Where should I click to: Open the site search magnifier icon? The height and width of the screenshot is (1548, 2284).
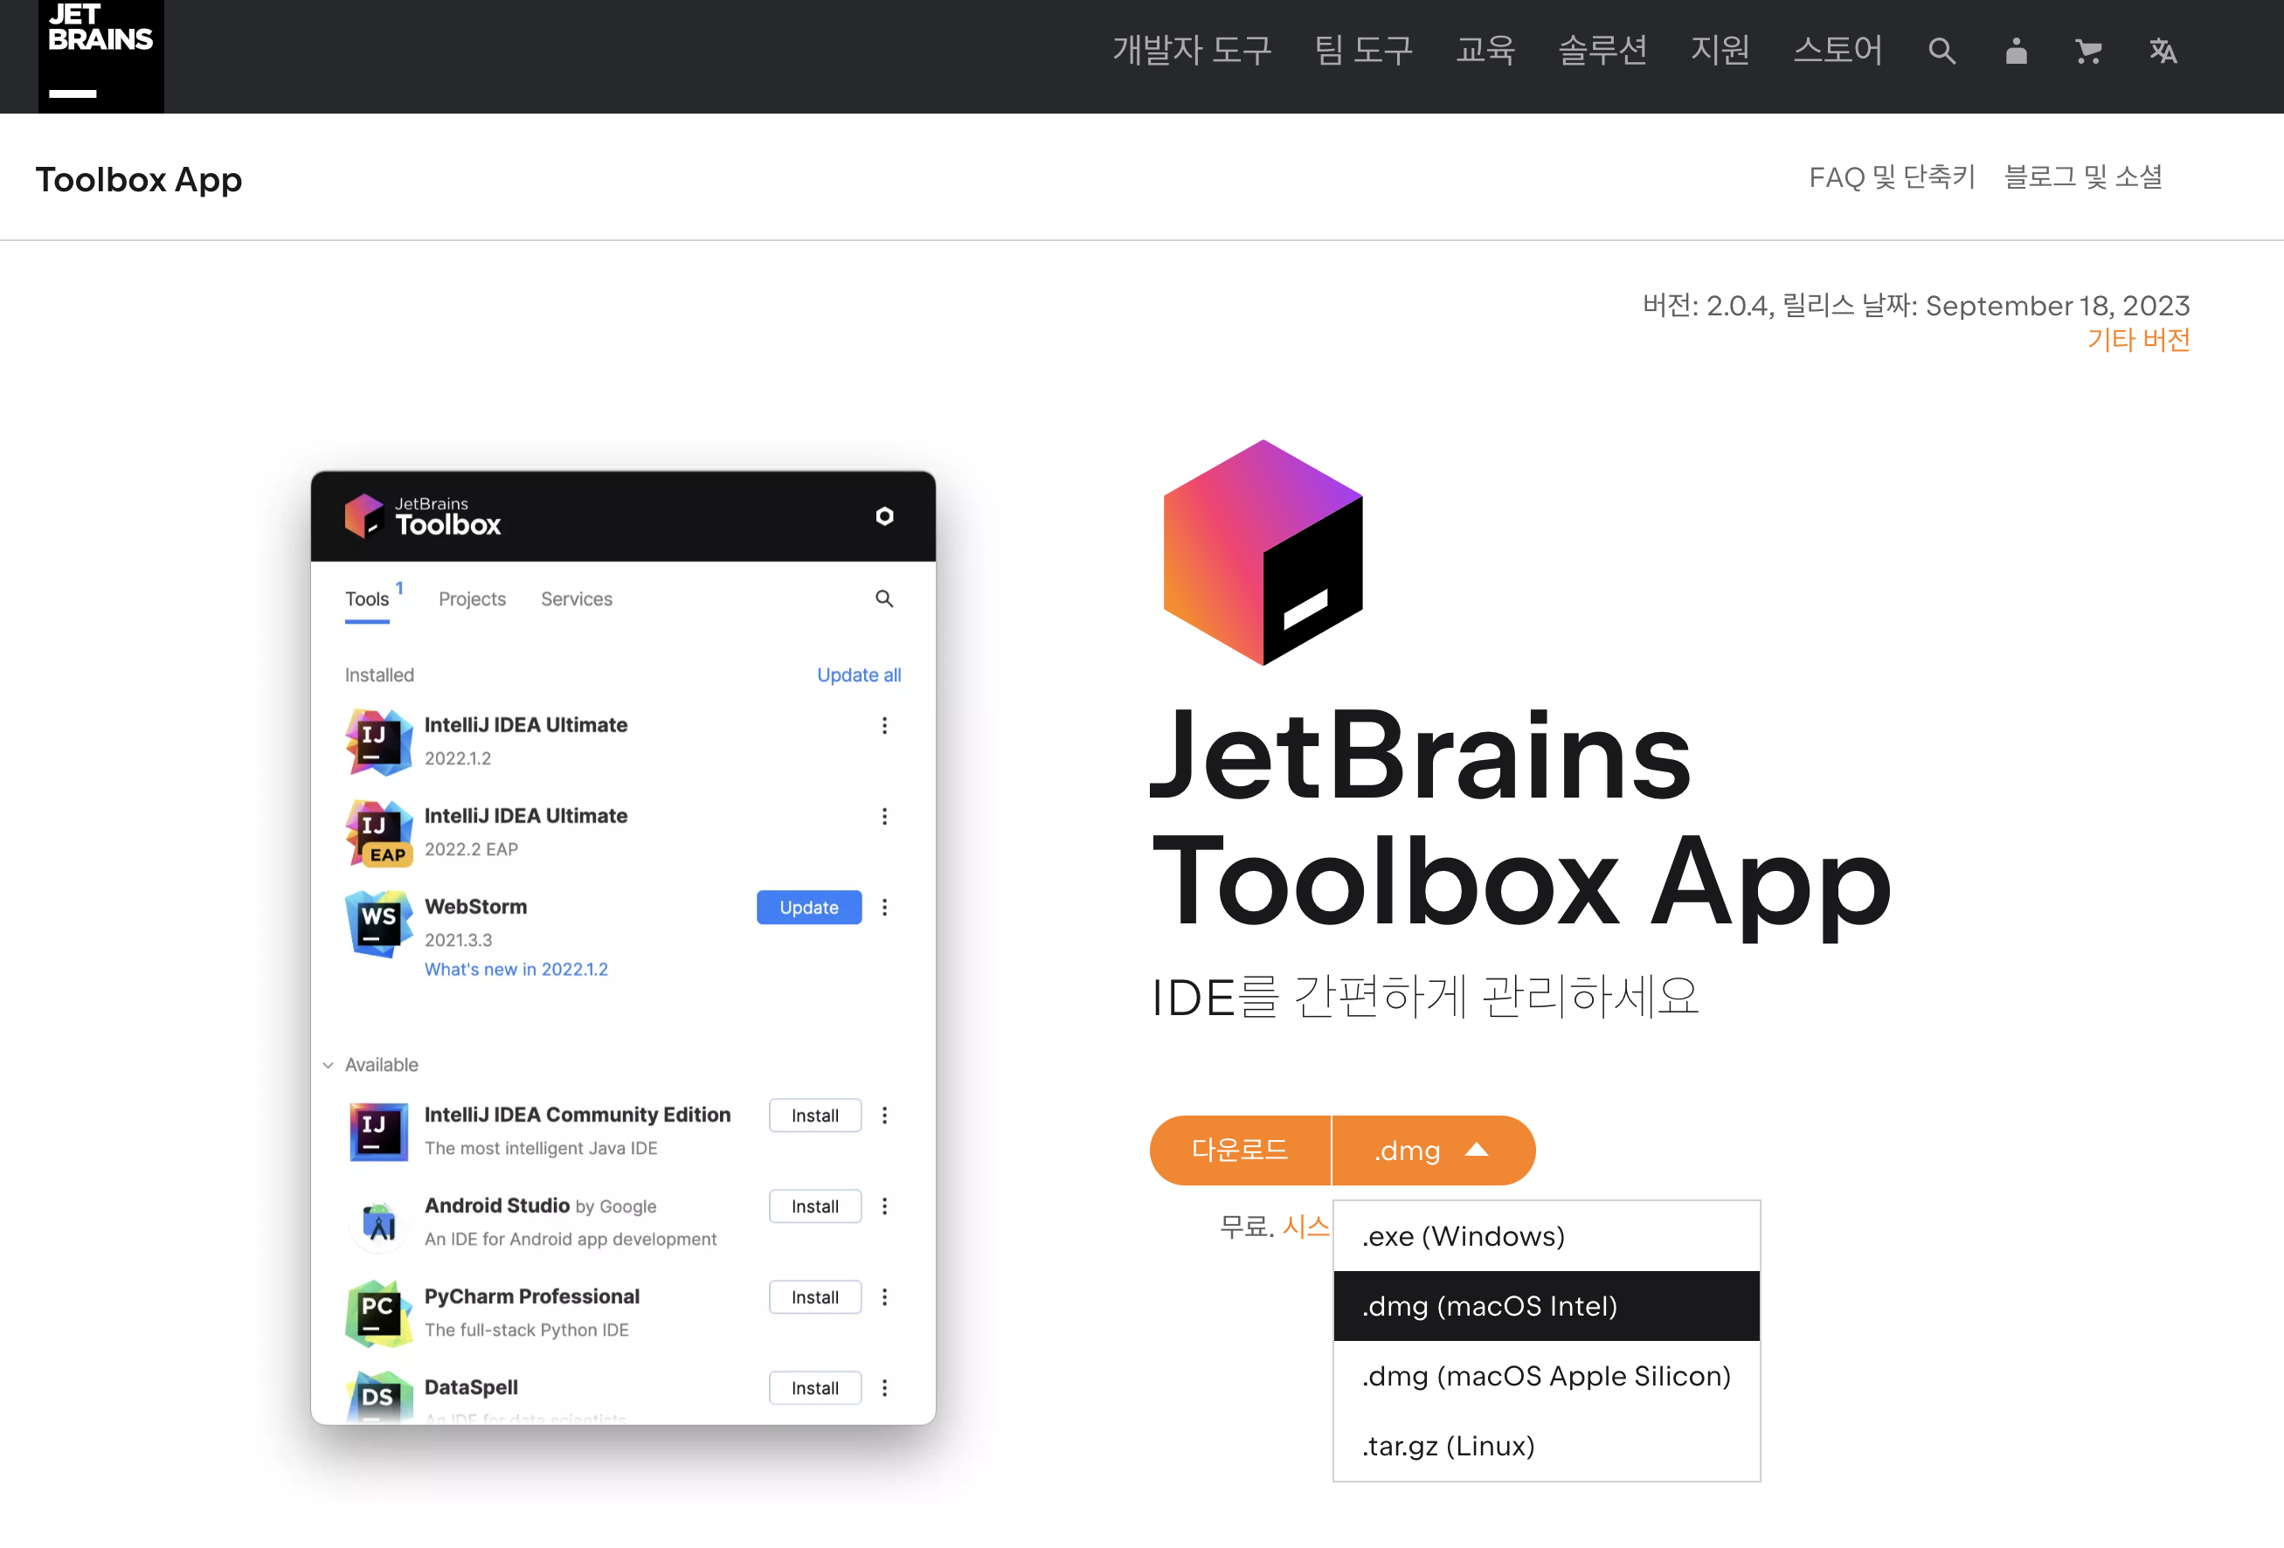click(1941, 52)
